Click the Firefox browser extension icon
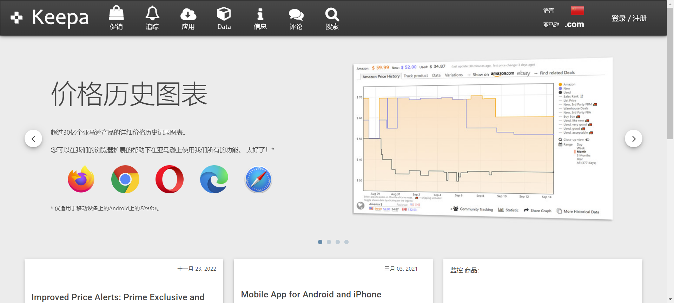674x303 pixels. (x=81, y=179)
